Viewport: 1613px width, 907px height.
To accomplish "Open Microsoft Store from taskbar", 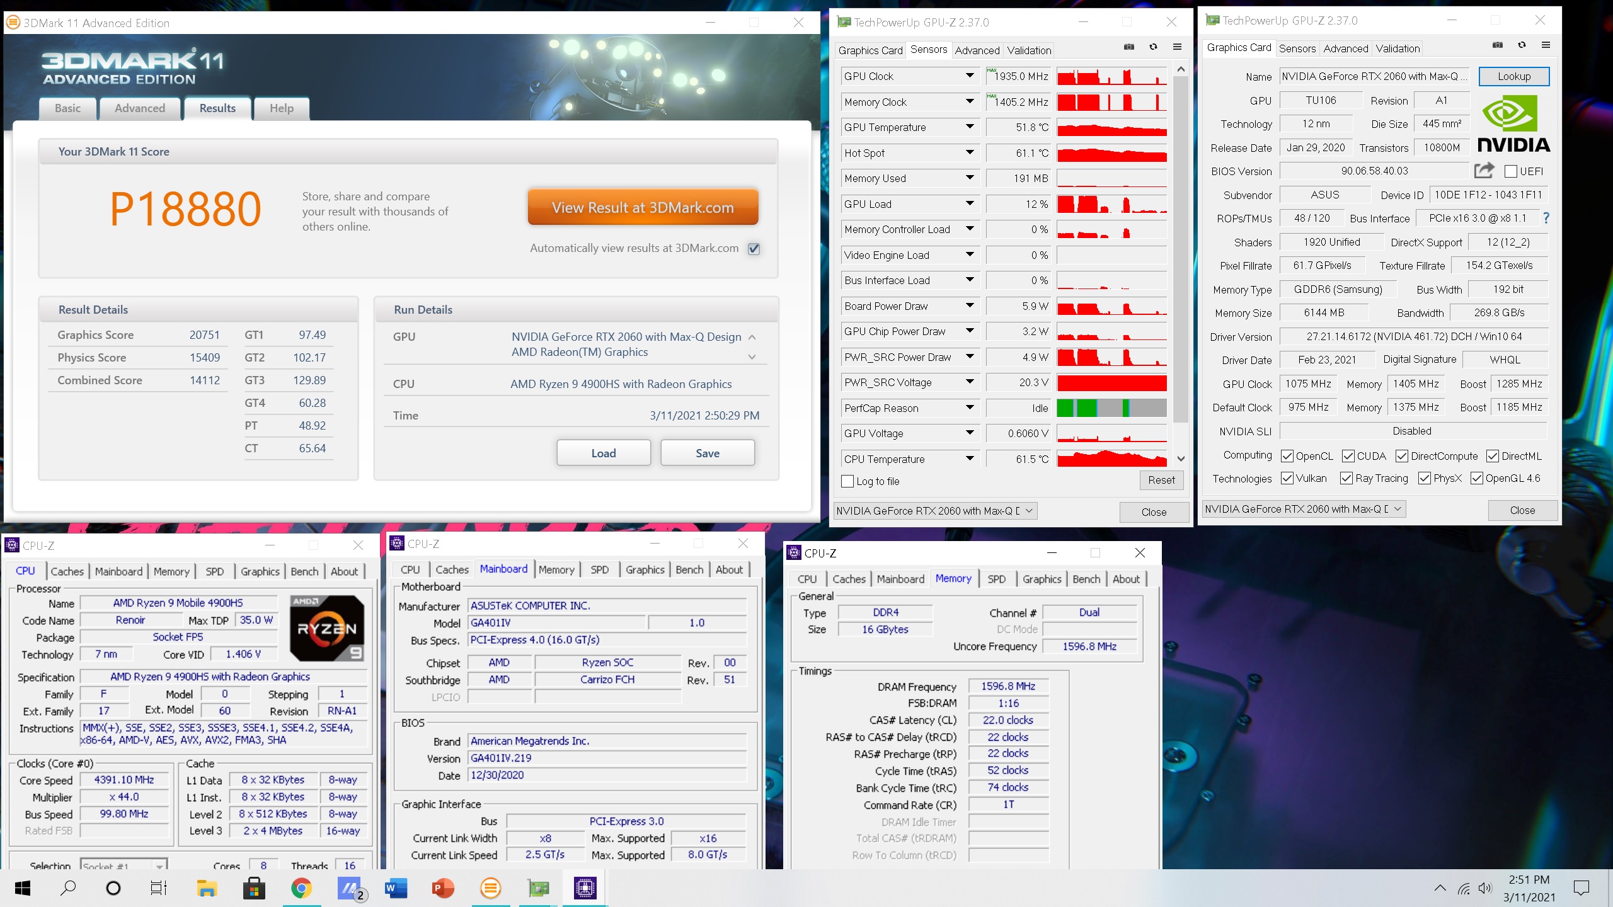I will tap(254, 888).
